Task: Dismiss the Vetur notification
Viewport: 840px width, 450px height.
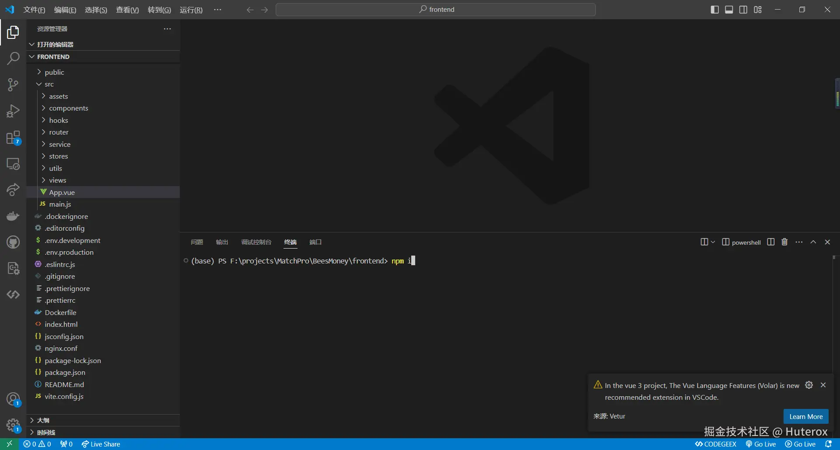Action: coord(823,385)
